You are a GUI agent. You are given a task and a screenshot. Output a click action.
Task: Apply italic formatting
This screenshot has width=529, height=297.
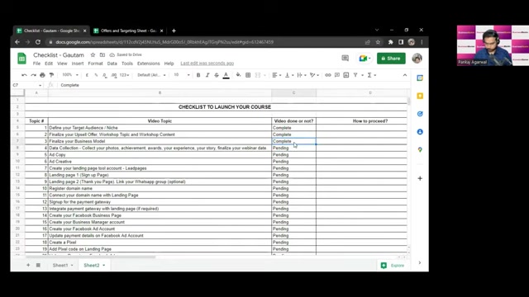(207, 75)
